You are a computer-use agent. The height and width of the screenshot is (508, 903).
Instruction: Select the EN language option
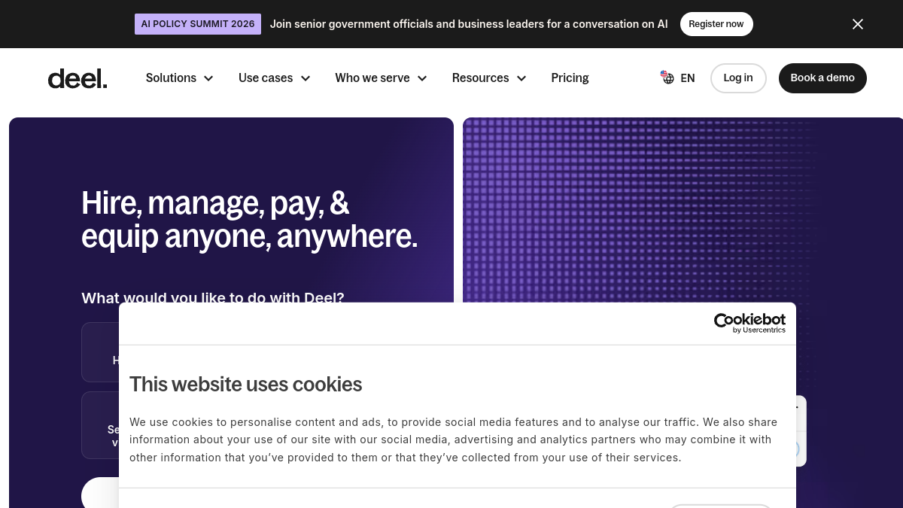(688, 78)
